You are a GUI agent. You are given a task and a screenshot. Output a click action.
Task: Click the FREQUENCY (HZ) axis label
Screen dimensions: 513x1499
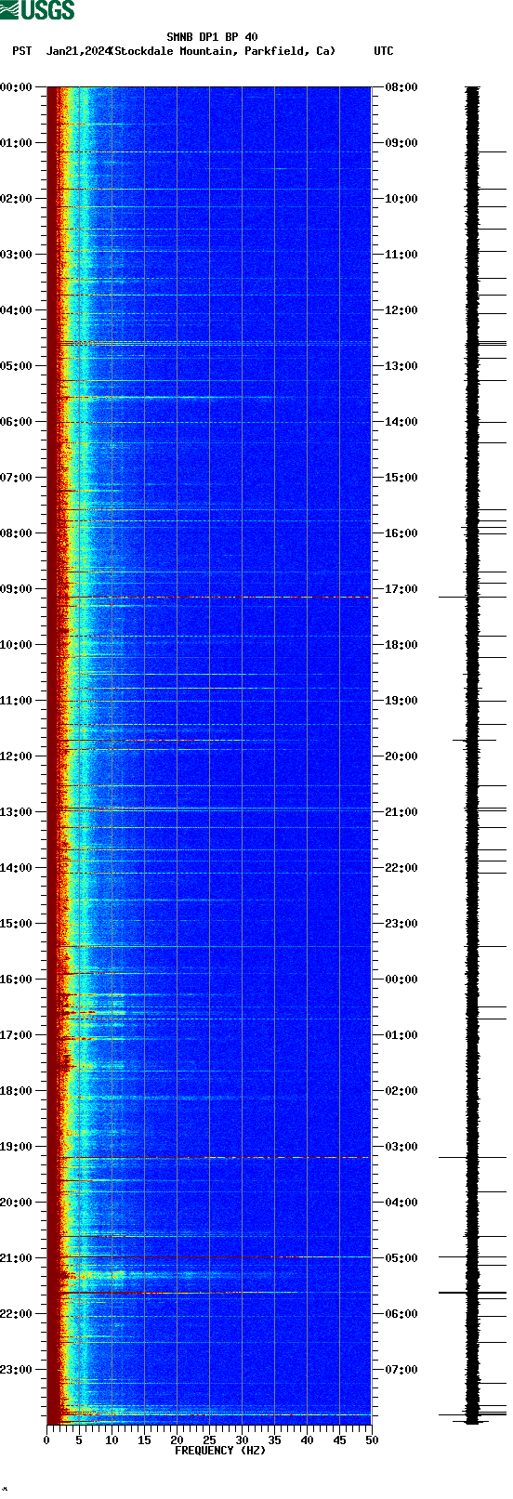[x=220, y=1451]
